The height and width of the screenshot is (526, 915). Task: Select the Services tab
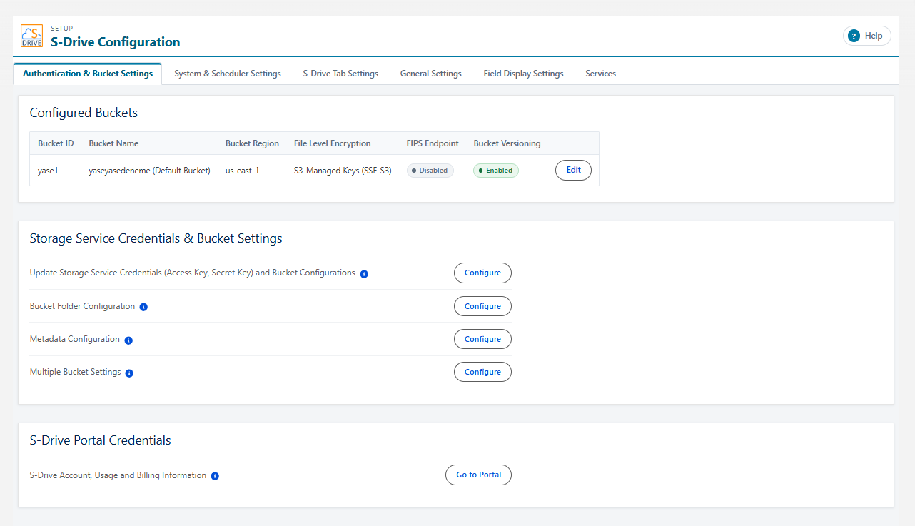(x=600, y=74)
